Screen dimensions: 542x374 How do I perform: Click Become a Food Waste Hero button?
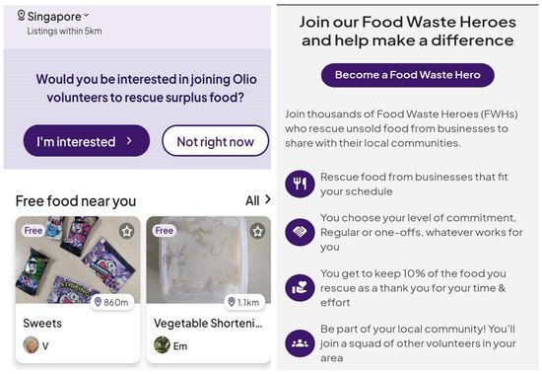tap(408, 75)
